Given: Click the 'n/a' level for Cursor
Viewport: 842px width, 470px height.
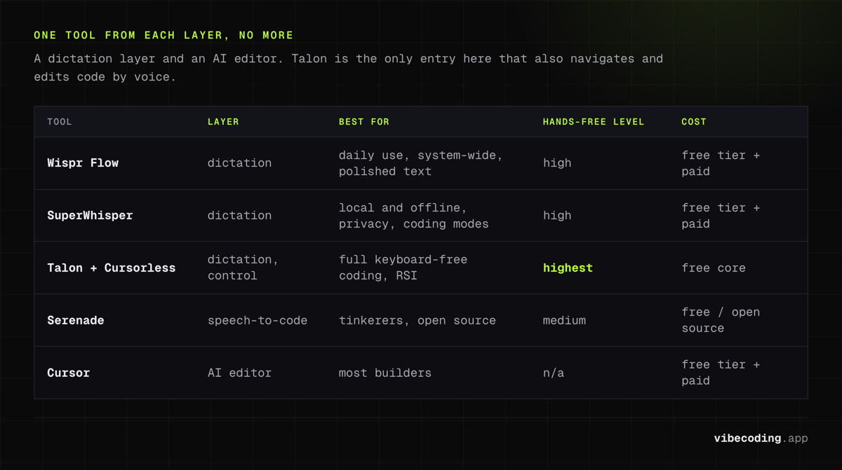Looking at the screenshot, I should coord(554,373).
